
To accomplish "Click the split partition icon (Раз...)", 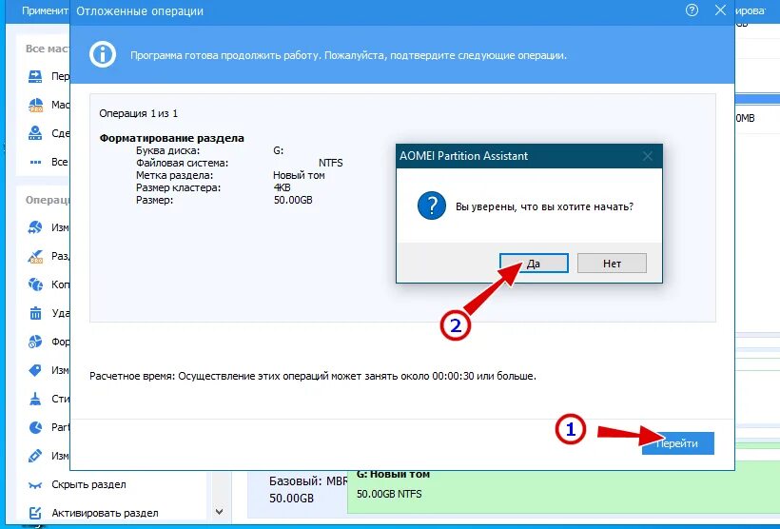I will [35, 256].
